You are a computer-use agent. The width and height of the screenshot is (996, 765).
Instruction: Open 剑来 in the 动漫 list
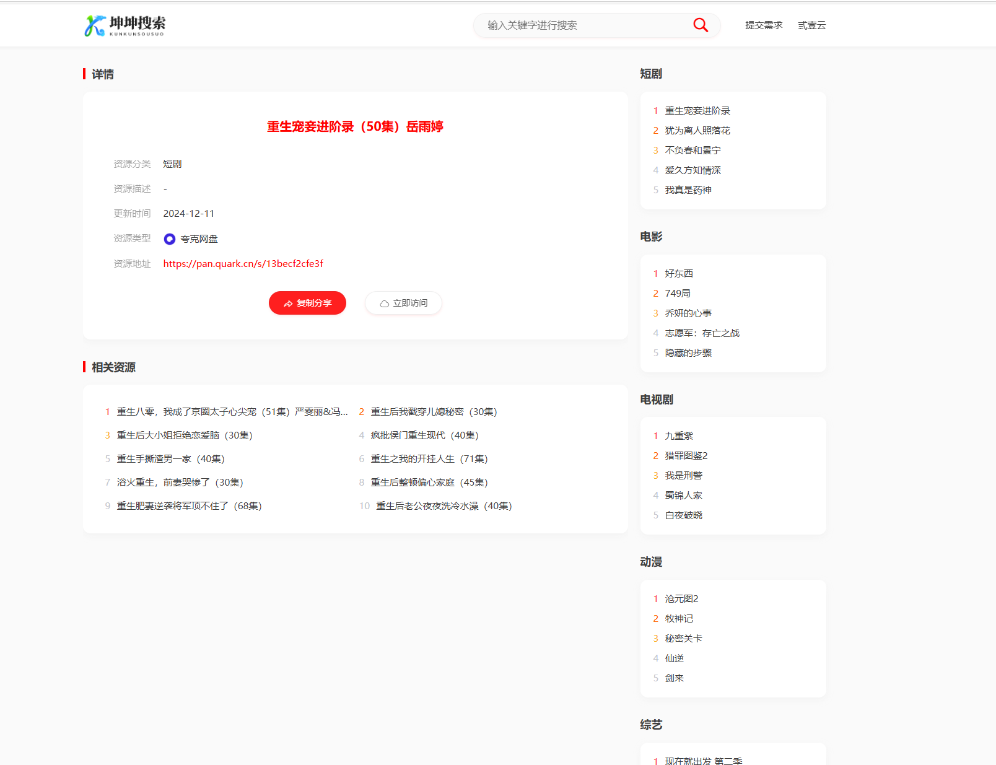click(675, 678)
